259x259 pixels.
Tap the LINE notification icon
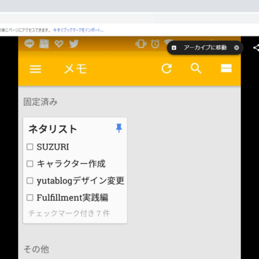(x=29, y=44)
